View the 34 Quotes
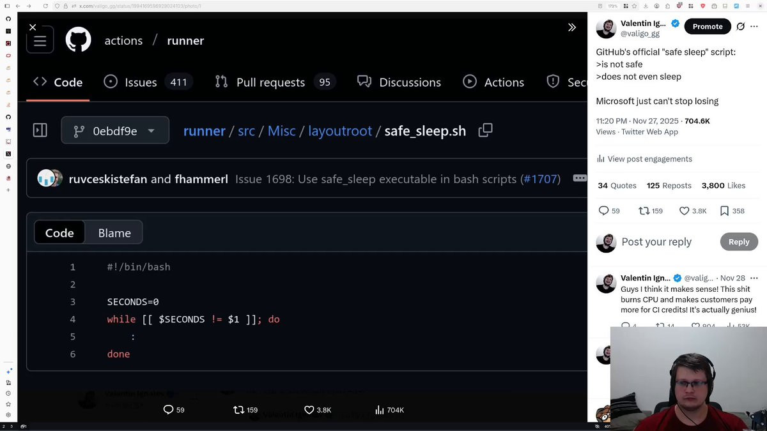The width and height of the screenshot is (767, 431). point(617,186)
